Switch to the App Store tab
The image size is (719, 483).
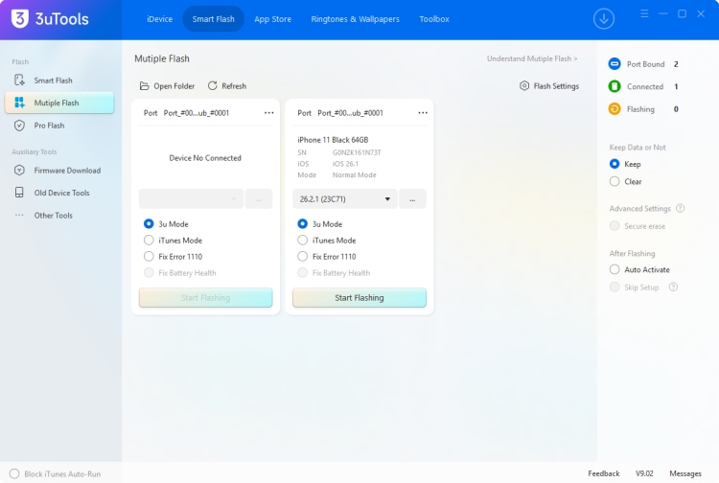coord(273,19)
